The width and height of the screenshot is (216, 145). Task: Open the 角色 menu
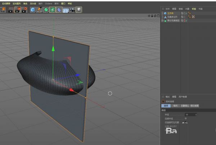(25, 4)
